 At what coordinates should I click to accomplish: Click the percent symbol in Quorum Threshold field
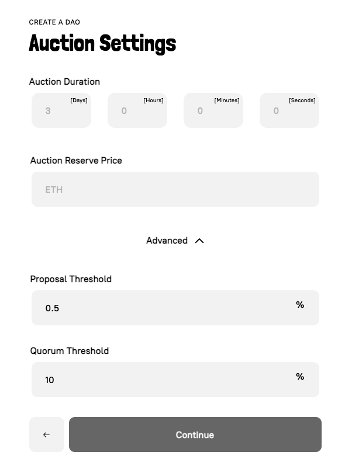tap(300, 376)
